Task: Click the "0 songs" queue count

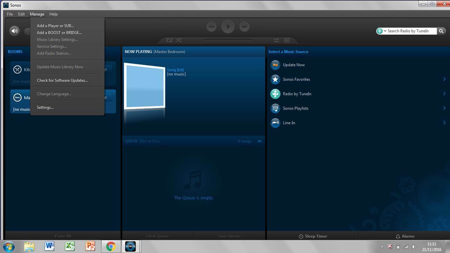Action: pos(244,141)
